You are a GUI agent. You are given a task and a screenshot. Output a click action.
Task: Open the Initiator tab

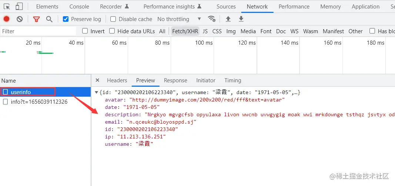click(x=206, y=80)
